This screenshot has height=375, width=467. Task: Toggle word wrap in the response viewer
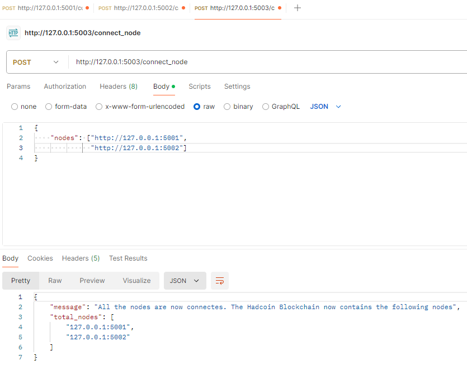tap(220, 281)
